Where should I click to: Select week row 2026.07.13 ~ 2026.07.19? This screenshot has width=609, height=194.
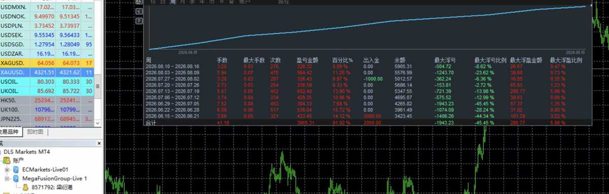[x=368, y=91]
